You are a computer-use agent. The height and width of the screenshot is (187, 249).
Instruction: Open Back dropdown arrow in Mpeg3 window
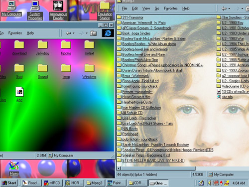pos(229,8)
